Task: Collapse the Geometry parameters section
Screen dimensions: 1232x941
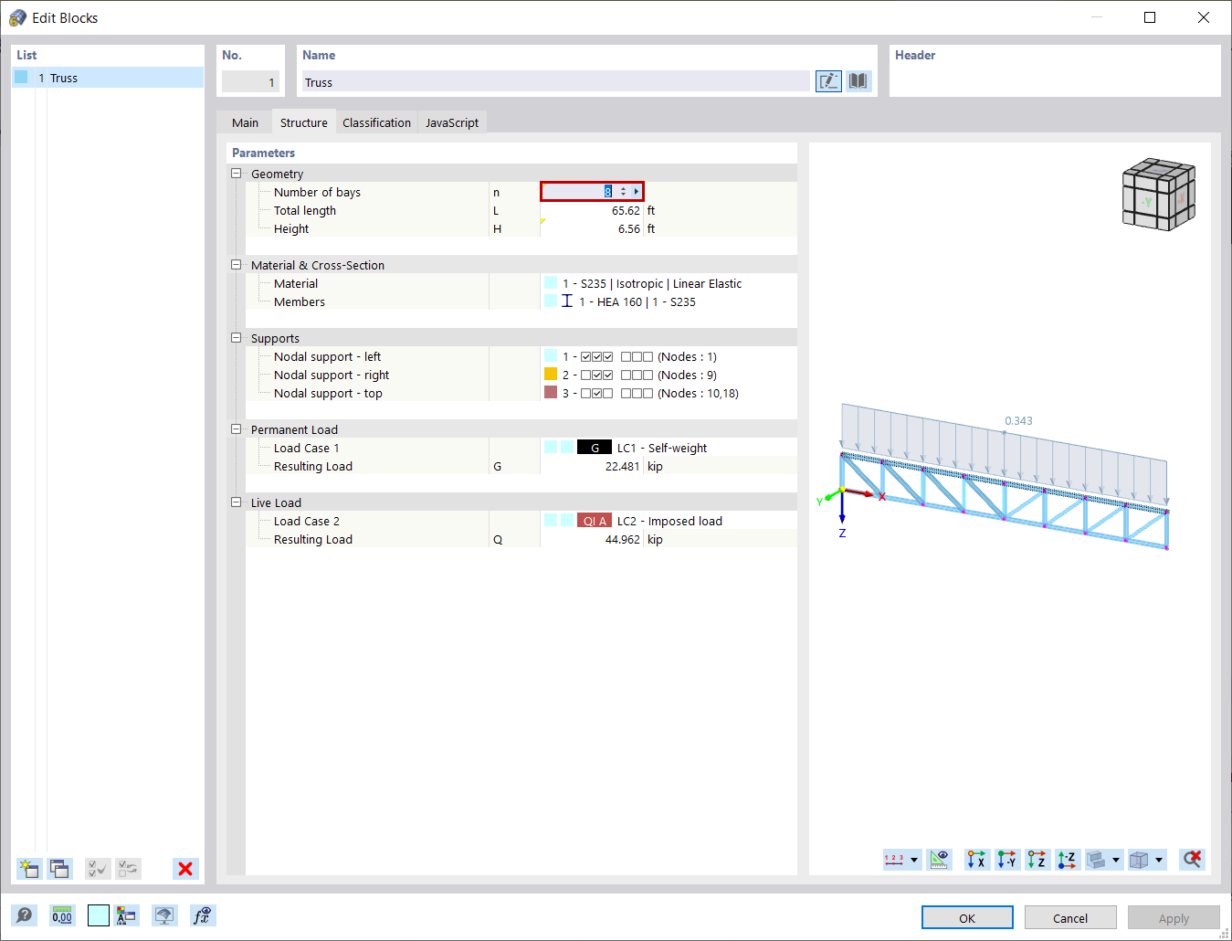Action: (x=236, y=174)
